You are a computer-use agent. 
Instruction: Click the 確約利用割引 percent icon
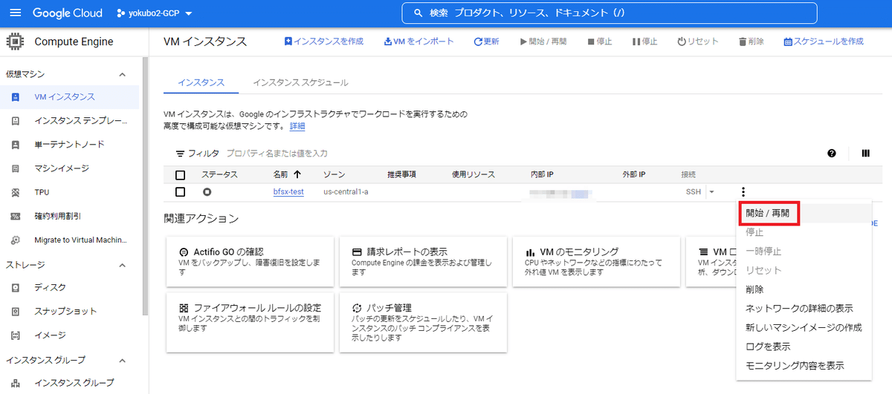tap(16, 216)
